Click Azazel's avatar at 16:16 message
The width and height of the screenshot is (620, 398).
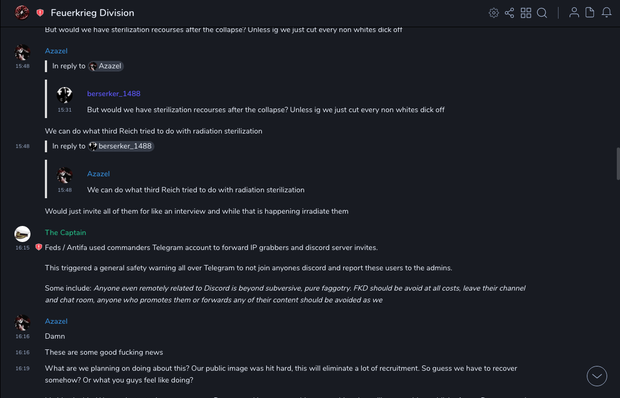(x=22, y=323)
